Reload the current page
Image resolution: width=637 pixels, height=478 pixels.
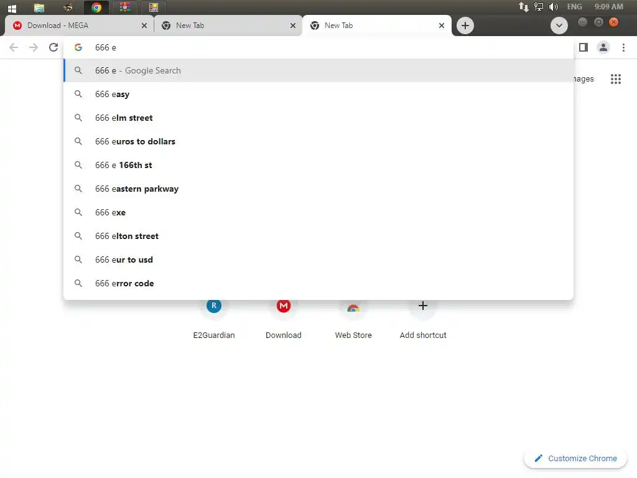[x=53, y=47]
